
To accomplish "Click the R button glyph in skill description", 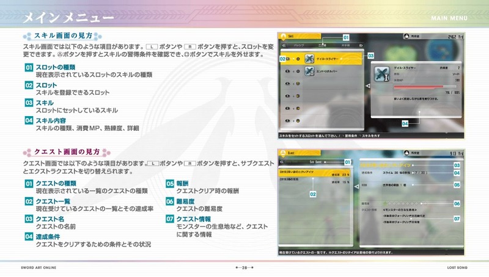I will (190, 47).
